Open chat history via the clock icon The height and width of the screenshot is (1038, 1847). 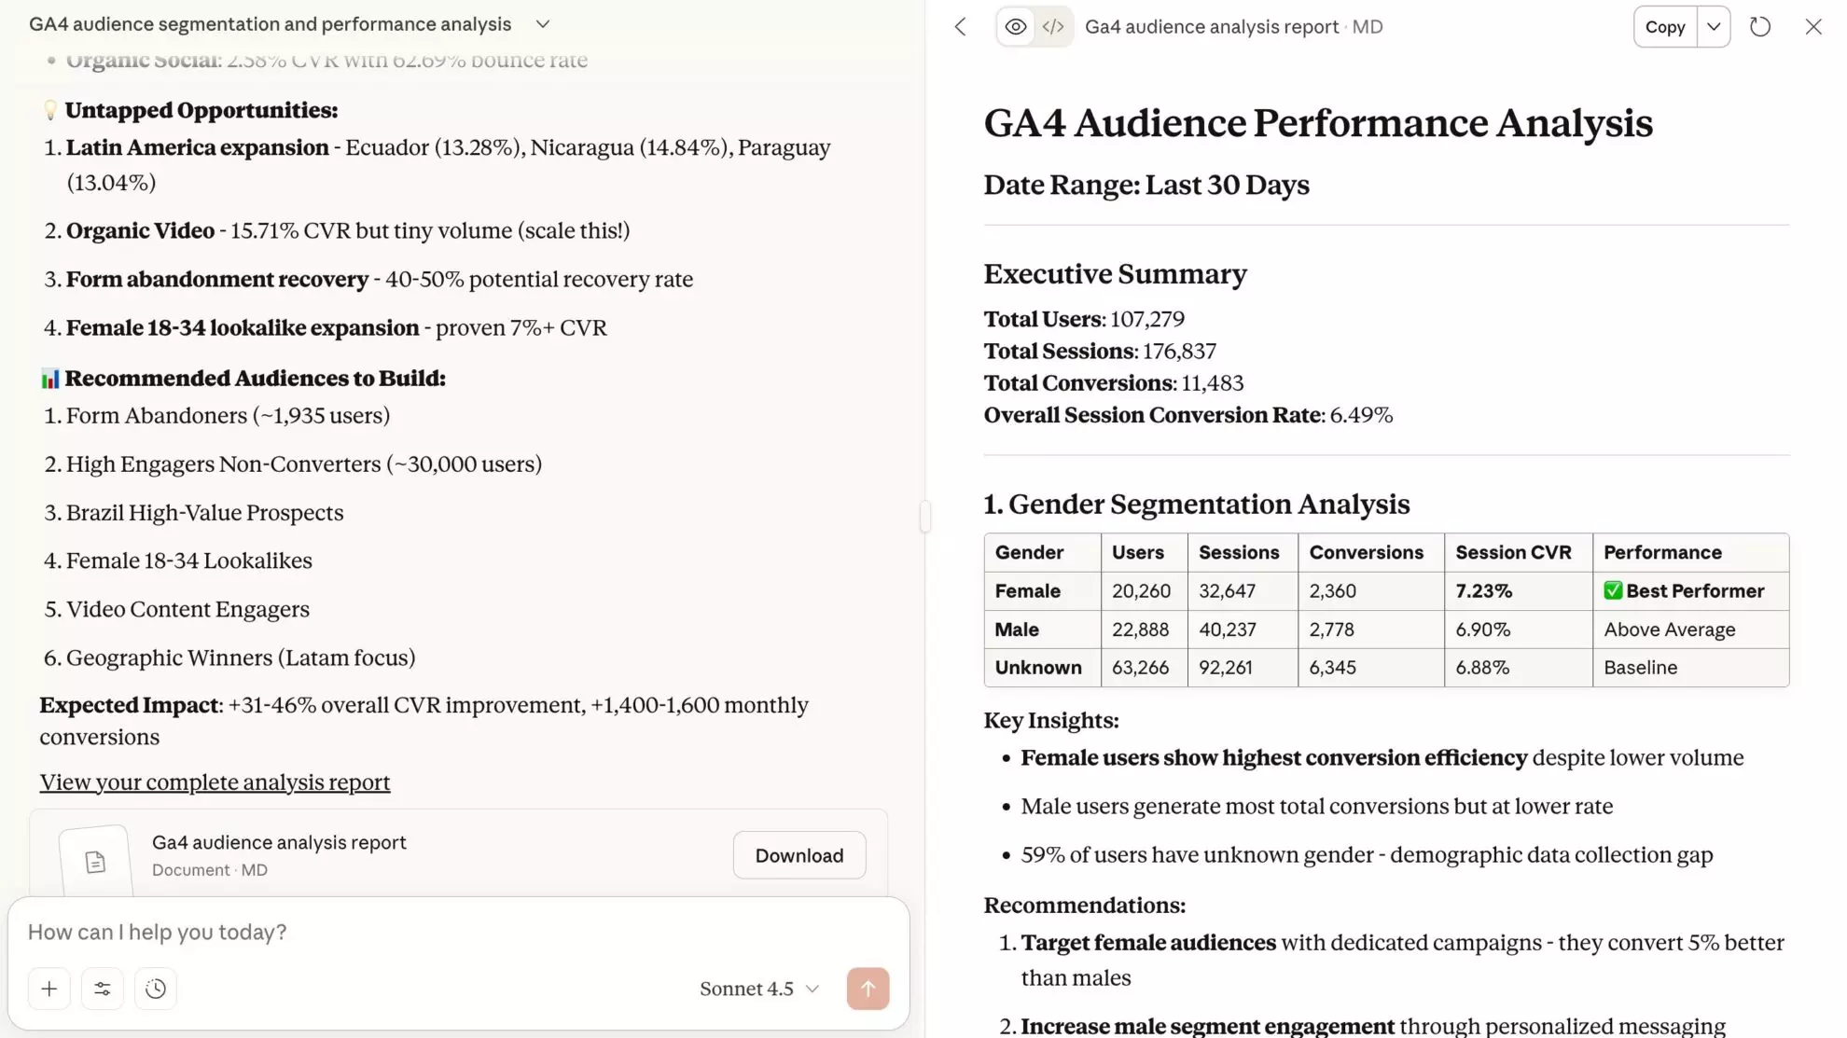pos(156,989)
